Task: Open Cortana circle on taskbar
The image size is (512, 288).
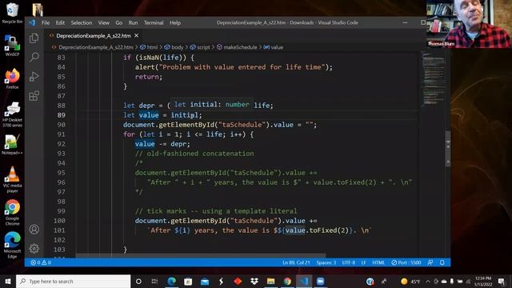Action: coord(138,281)
